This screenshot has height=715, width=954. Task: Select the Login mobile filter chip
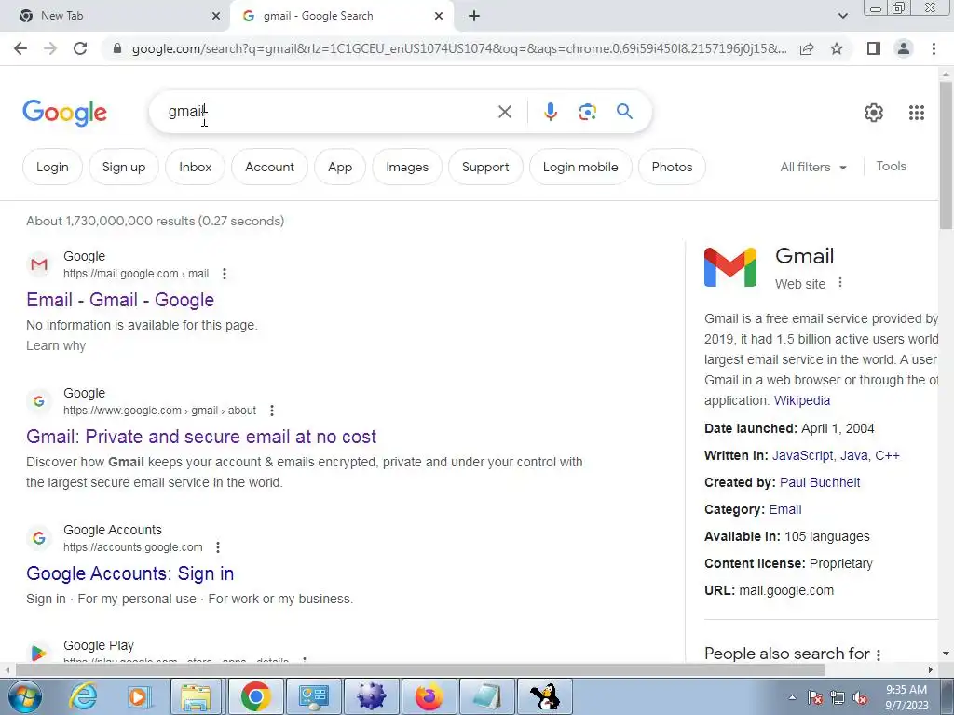click(580, 167)
